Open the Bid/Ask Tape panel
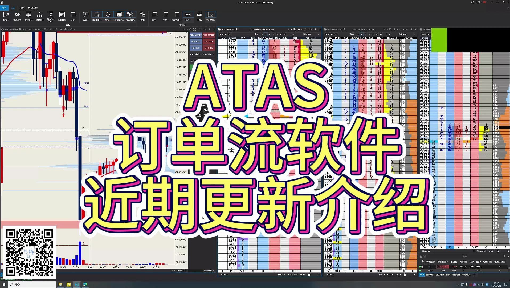The width and height of the screenshot is (510, 288). (51, 16)
